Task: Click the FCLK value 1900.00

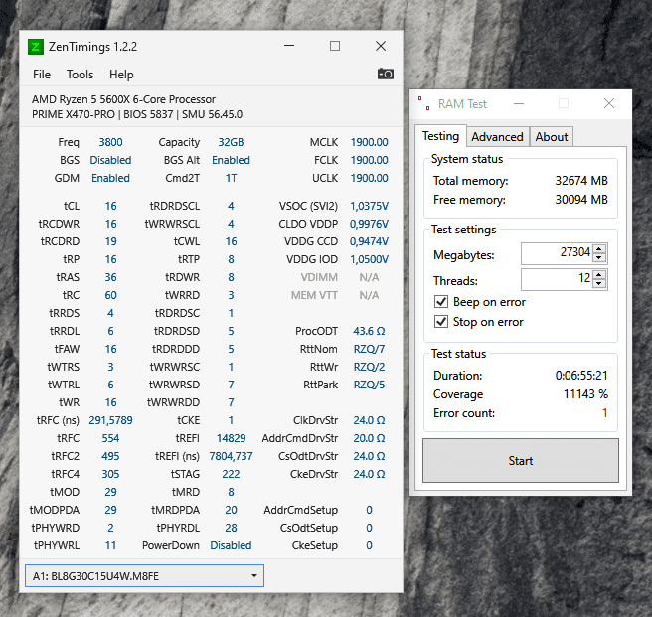Action: click(370, 160)
